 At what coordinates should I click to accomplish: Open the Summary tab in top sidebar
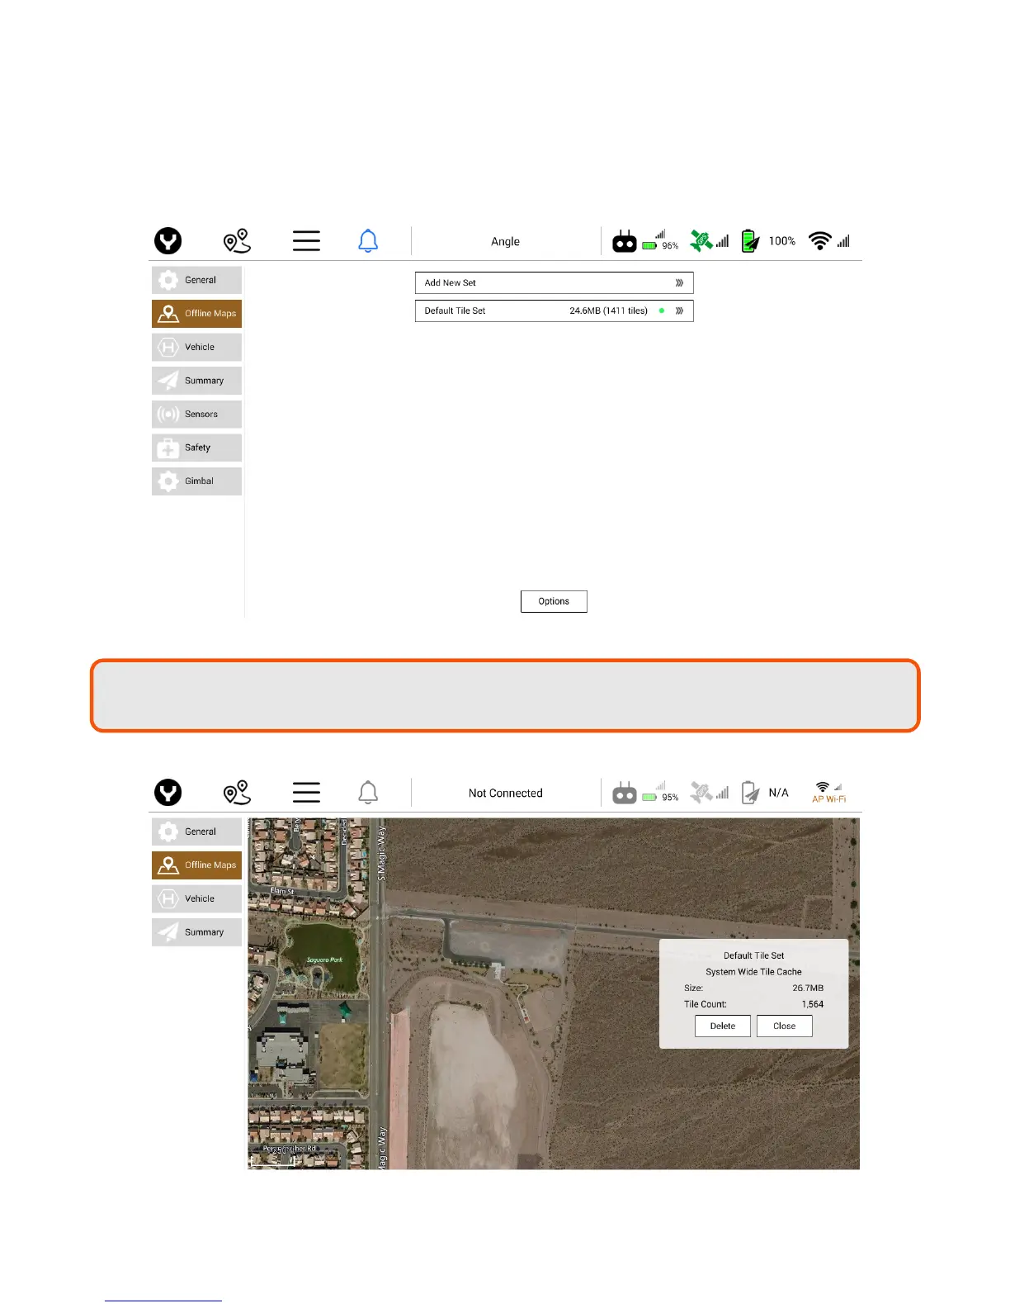(x=196, y=381)
